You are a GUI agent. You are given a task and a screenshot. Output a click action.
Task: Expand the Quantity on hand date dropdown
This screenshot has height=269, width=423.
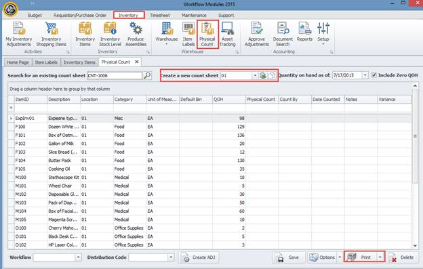pyautogui.click(x=365, y=75)
